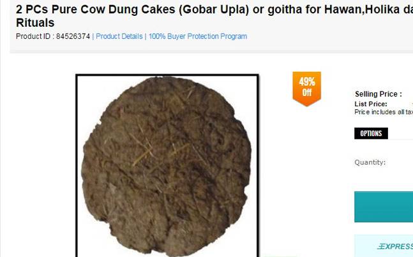Click the 'Price includes all taxes' note

(x=384, y=112)
